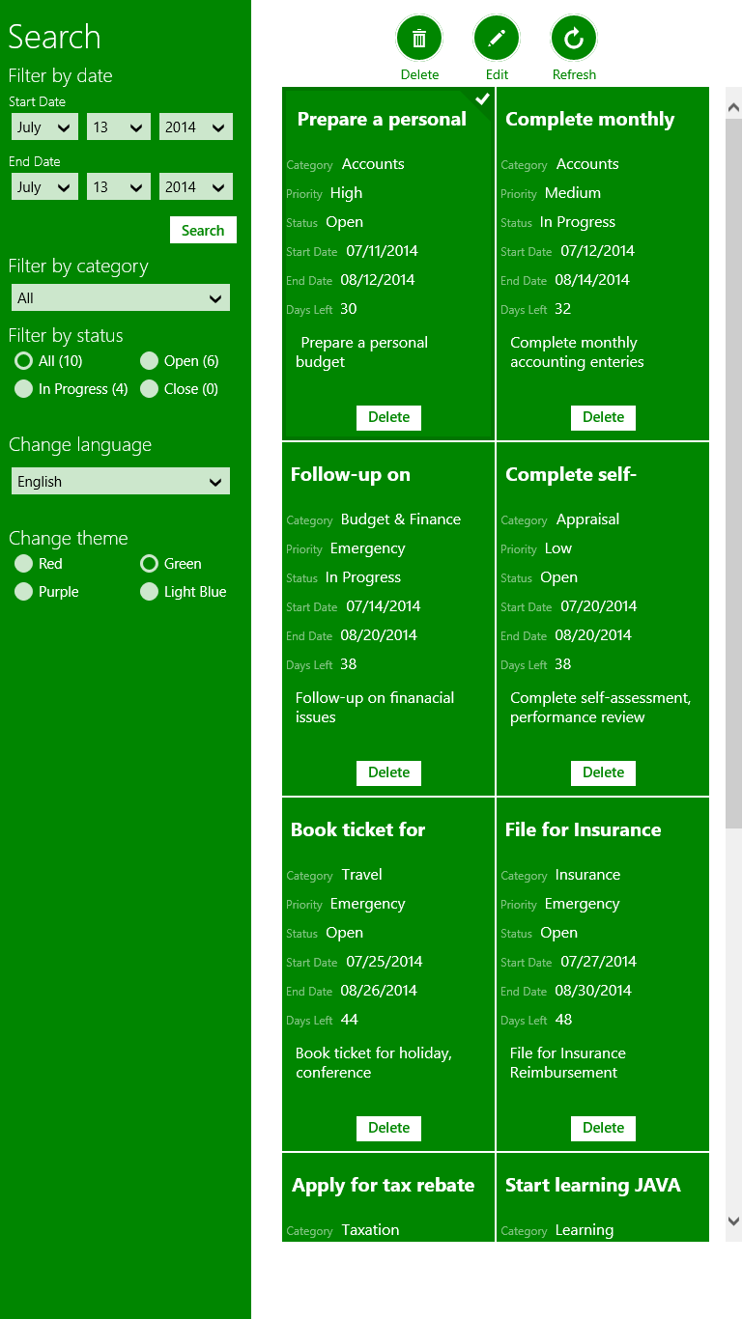The height and width of the screenshot is (1319, 742).
Task: Delete the Follow-up on task card
Action: point(389,772)
